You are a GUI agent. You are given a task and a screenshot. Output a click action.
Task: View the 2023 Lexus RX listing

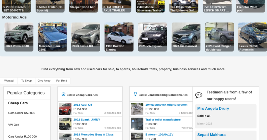(x=86, y=37)
